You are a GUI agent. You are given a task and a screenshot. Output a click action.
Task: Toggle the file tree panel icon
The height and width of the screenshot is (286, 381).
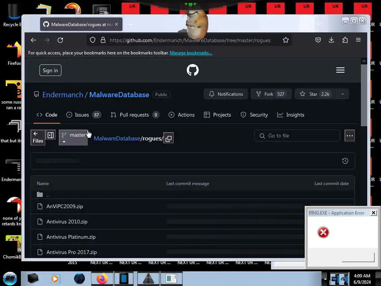(51, 135)
